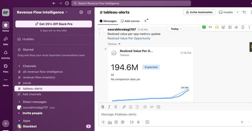Toggle bulleted list formatting
Viewport: 252px width, 131px height.
pyautogui.click(x=137, y=107)
